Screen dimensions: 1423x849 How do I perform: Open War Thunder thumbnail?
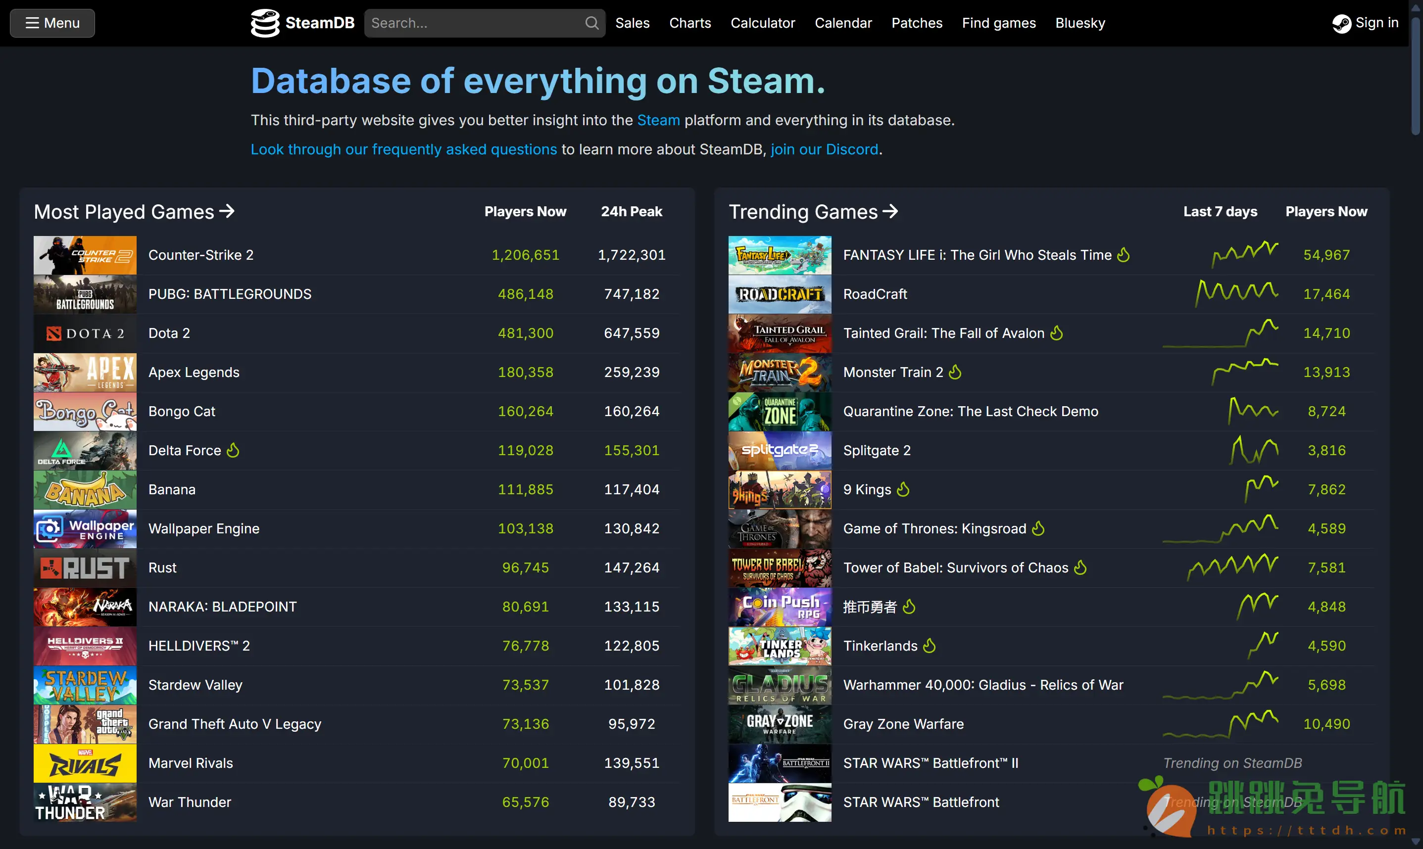point(85,802)
